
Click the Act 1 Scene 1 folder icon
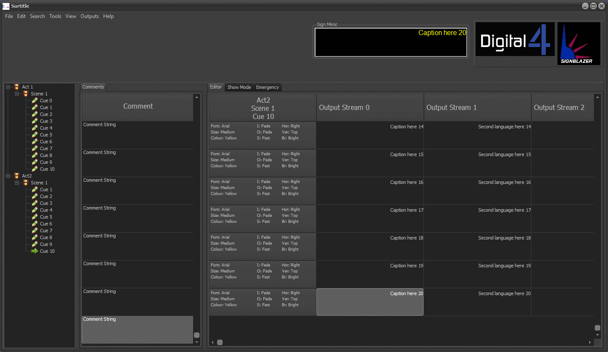coord(25,94)
